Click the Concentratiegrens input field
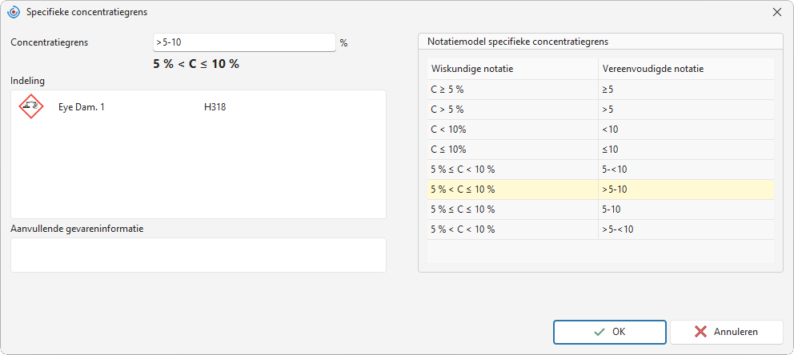Image resolution: width=794 pixels, height=355 pixels. click(245, 42)
